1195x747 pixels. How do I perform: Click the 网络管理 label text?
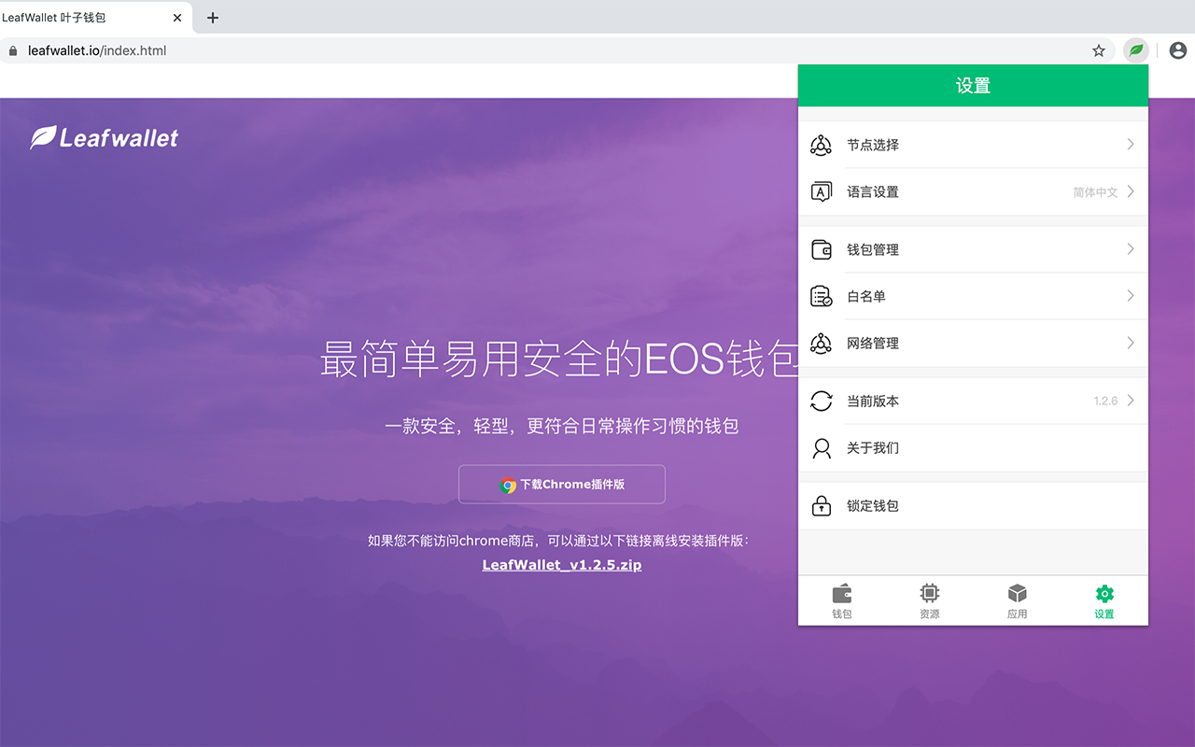coord(873,343)
